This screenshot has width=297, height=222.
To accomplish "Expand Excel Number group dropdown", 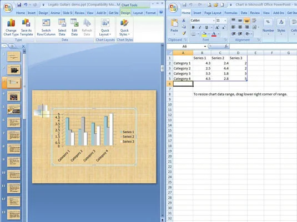I will pyautogui.click(x=268, y=27).
